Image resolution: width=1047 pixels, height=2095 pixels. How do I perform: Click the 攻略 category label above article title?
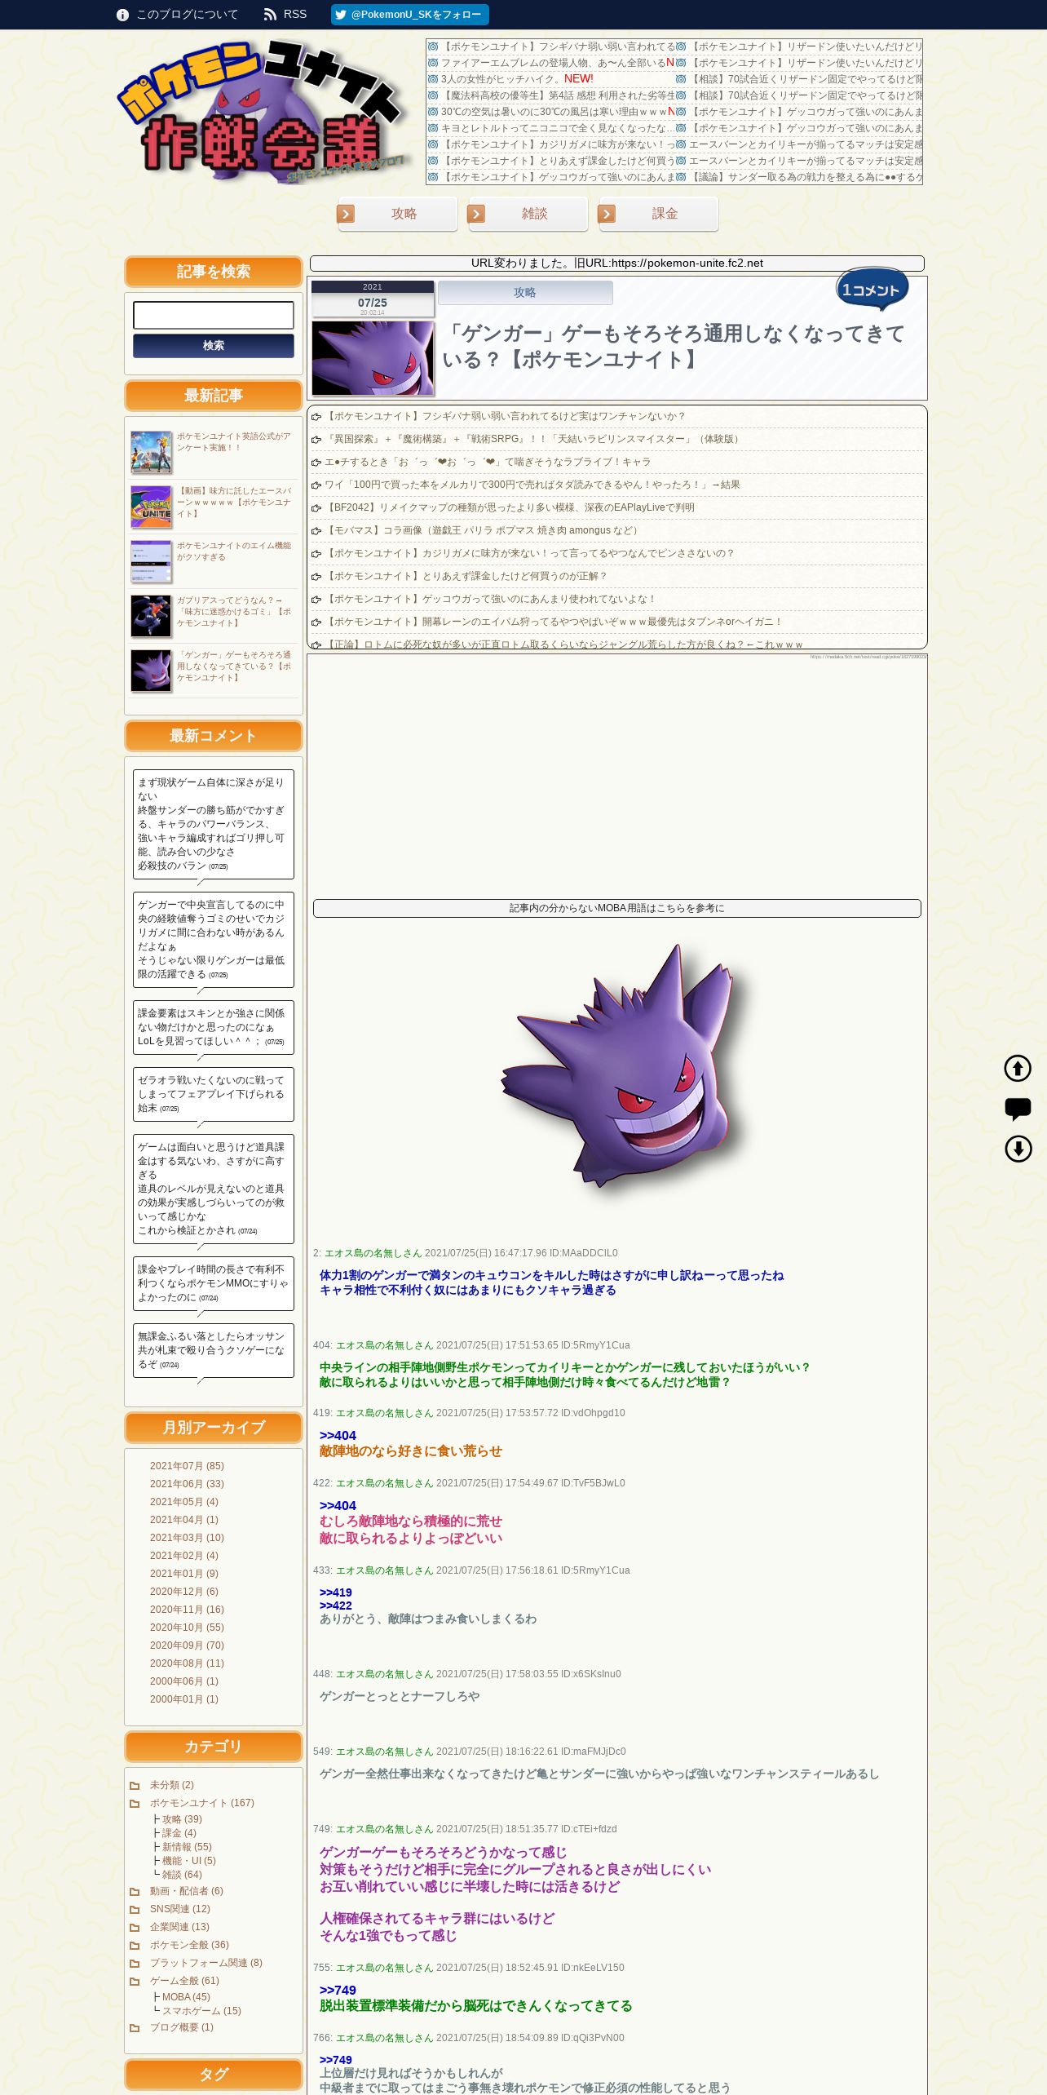click(x=525, y=293)
